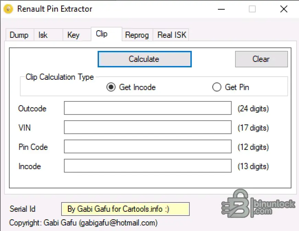Click the VIN label
The image size is (299, 231).
point(25,128)
